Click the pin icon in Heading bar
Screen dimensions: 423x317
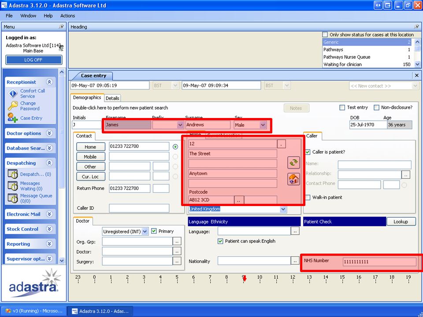(416, 26)
